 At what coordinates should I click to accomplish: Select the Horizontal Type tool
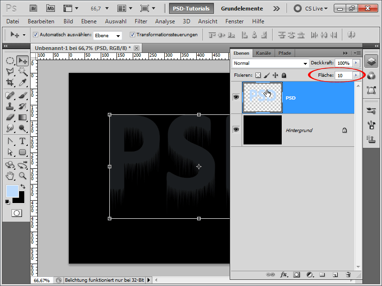click(x=22, y=141)
